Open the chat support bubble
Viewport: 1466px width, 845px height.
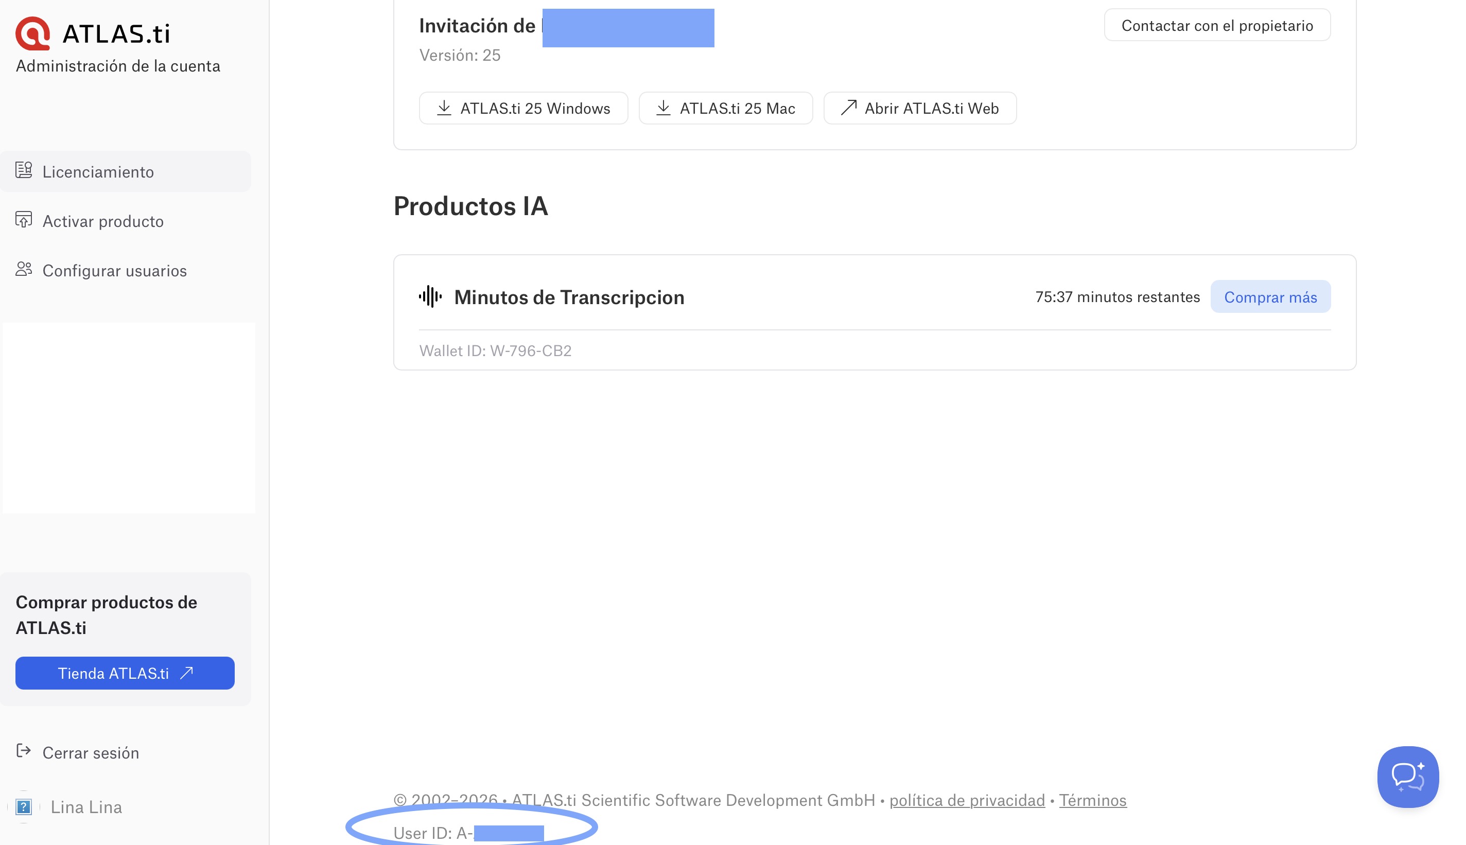pyautogui.click(x=1407, y=777)
